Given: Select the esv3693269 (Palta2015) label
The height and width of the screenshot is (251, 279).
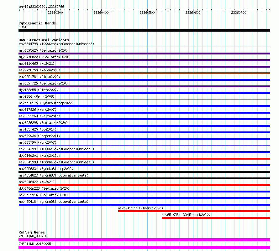Looking at the screenshot, I should 39,116.
